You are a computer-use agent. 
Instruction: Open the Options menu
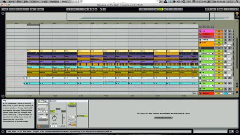coord(54,1)
